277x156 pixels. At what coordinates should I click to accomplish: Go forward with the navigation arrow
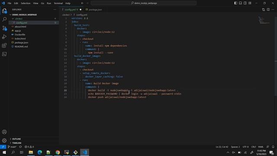[87, 3]
